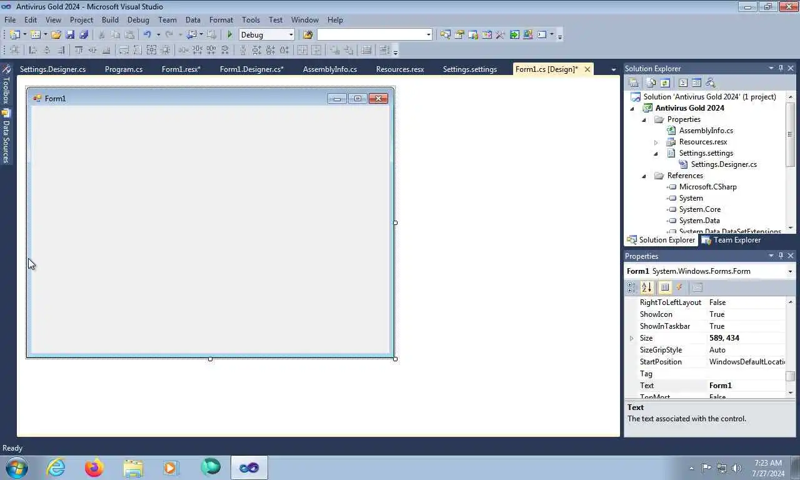Toggle the Categorized view in Properties

(632, 287)
